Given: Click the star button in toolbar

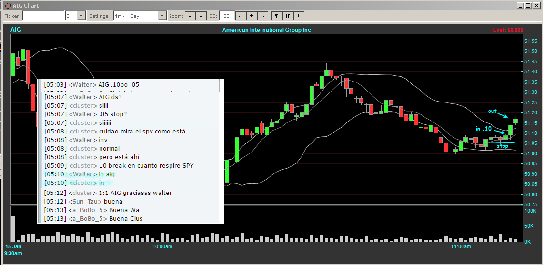Looking at the screenshot, I should pos(252,16).
